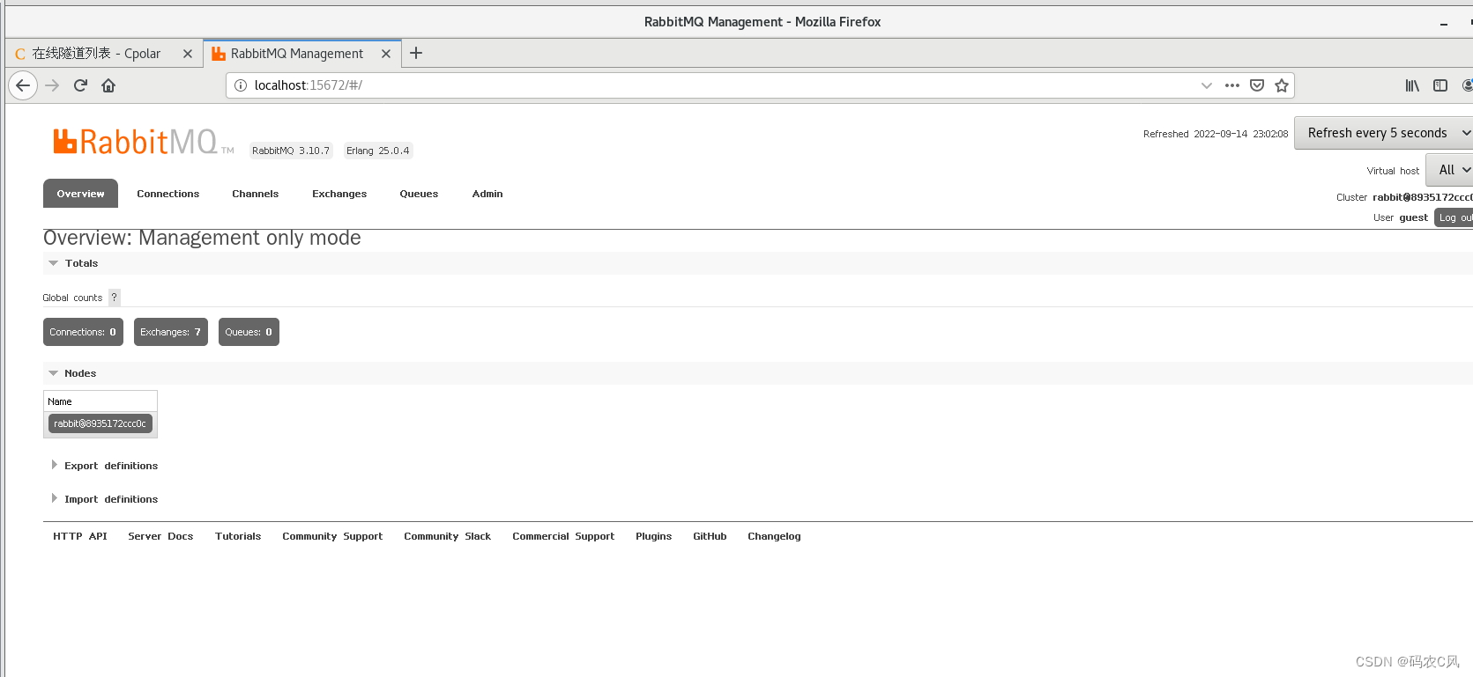This screenshot has height=677, width=1473.
Task: Open the Exchanges tab
Action: click(x=339, y=194)
